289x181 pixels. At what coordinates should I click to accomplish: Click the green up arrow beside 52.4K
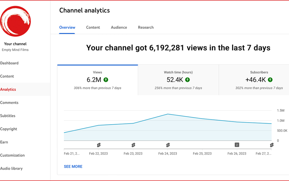[187, 80]
